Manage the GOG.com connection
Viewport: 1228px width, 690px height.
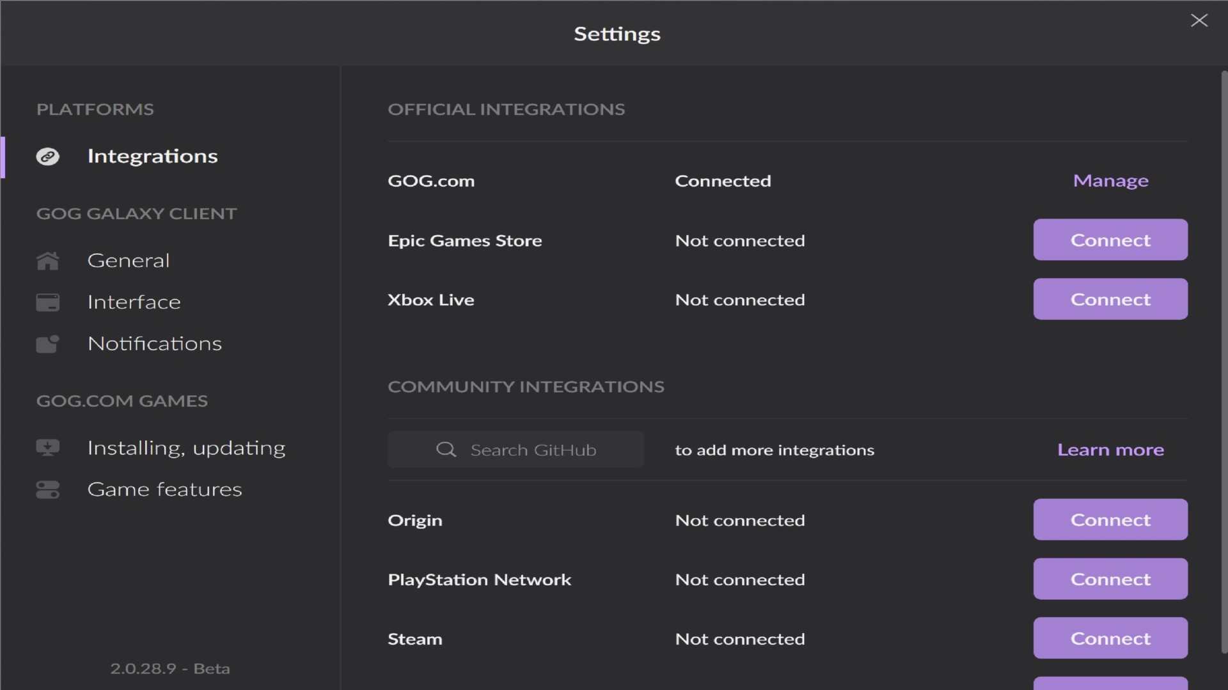pyautogui.click(x=1110, y=181)
